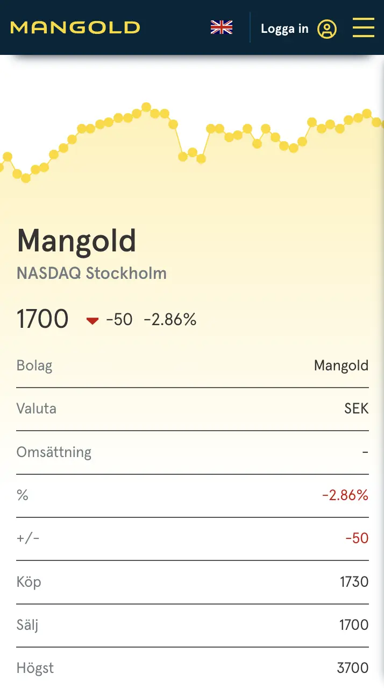This screenshot has width=384, height=688.
Task: Click the red downward triangle price indicator
Action: pyautogui.click(x=92, y=320)
